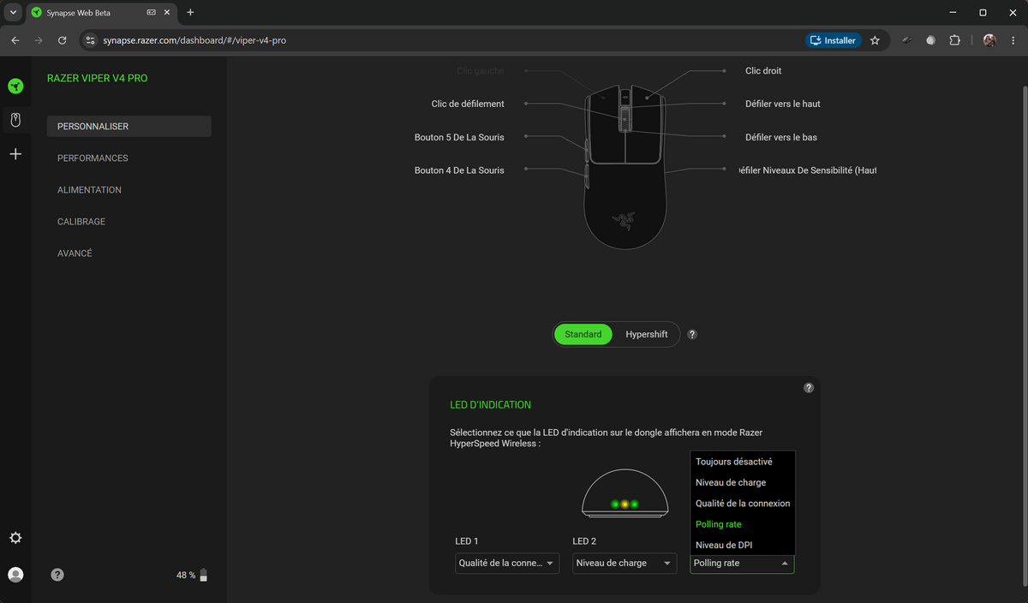This screenshot has height=603, width=1028.
Task: Open the PERSONNALISER section
Action: (129, 127)
